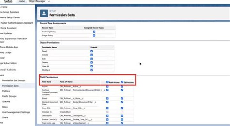Image resolution: width=230 pixels, height=126 pixels.
Task: Click the Permission Name column header
Action: 49,47
